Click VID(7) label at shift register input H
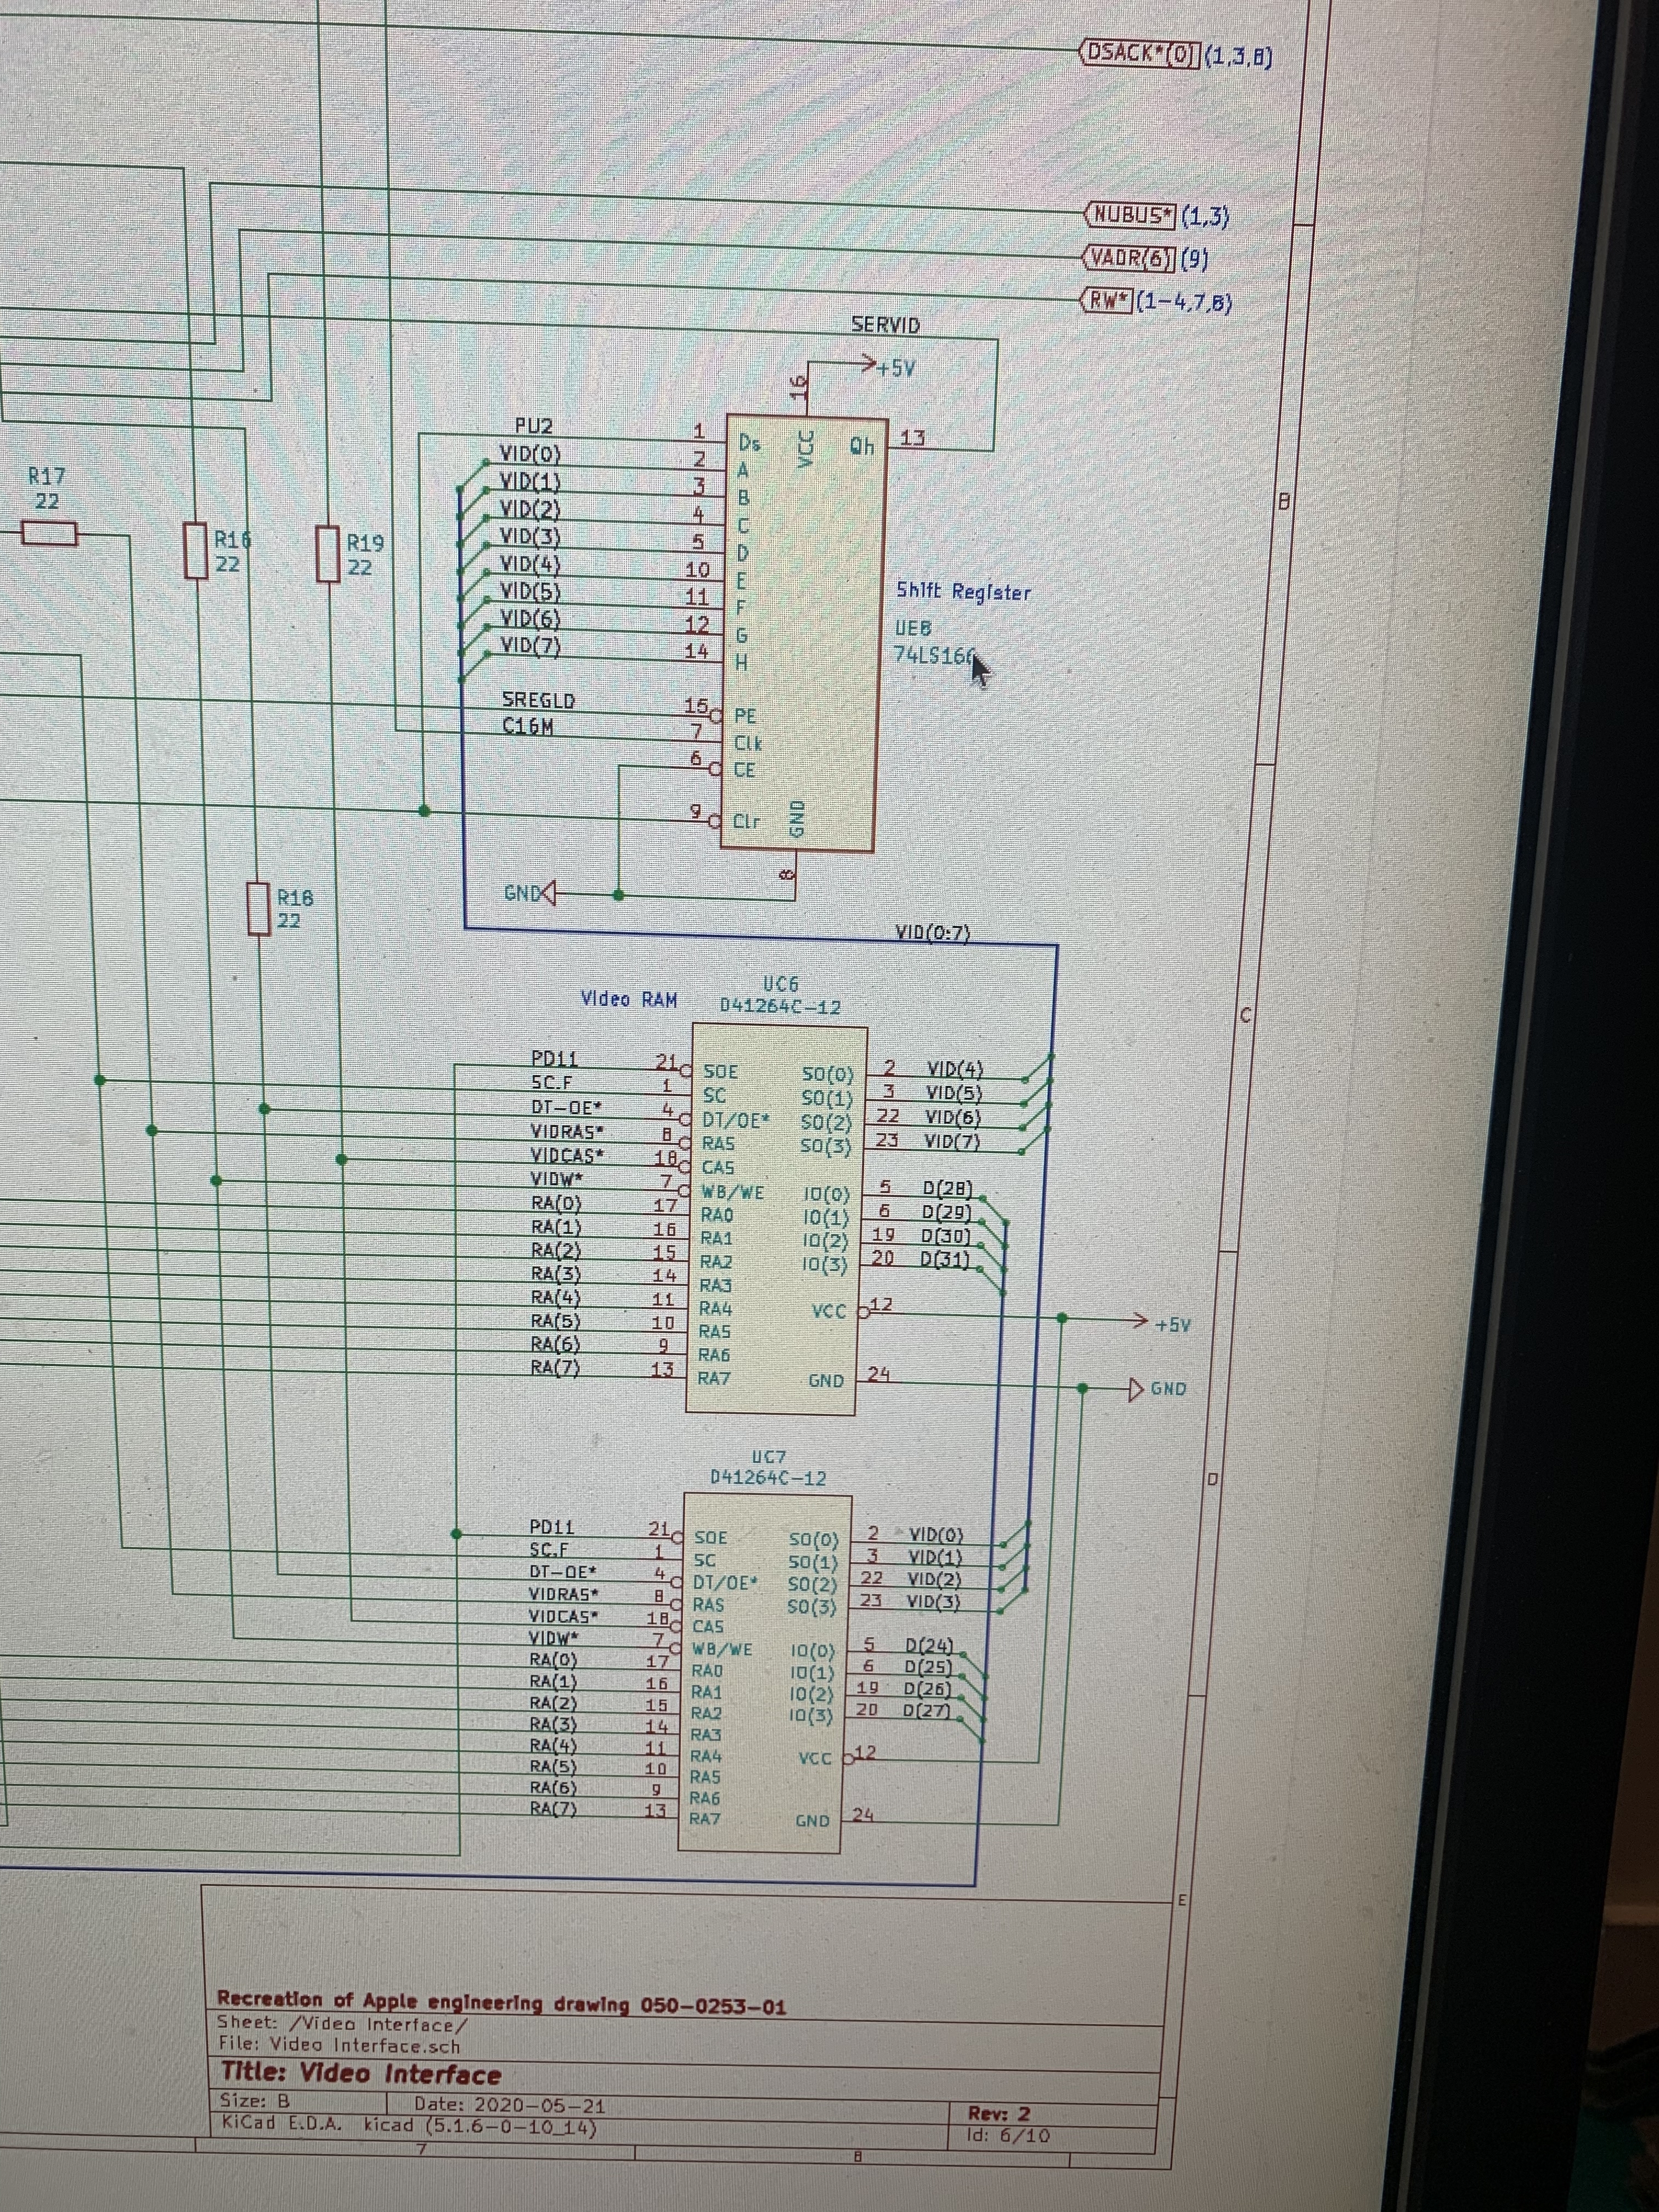 tap(531, 646)
